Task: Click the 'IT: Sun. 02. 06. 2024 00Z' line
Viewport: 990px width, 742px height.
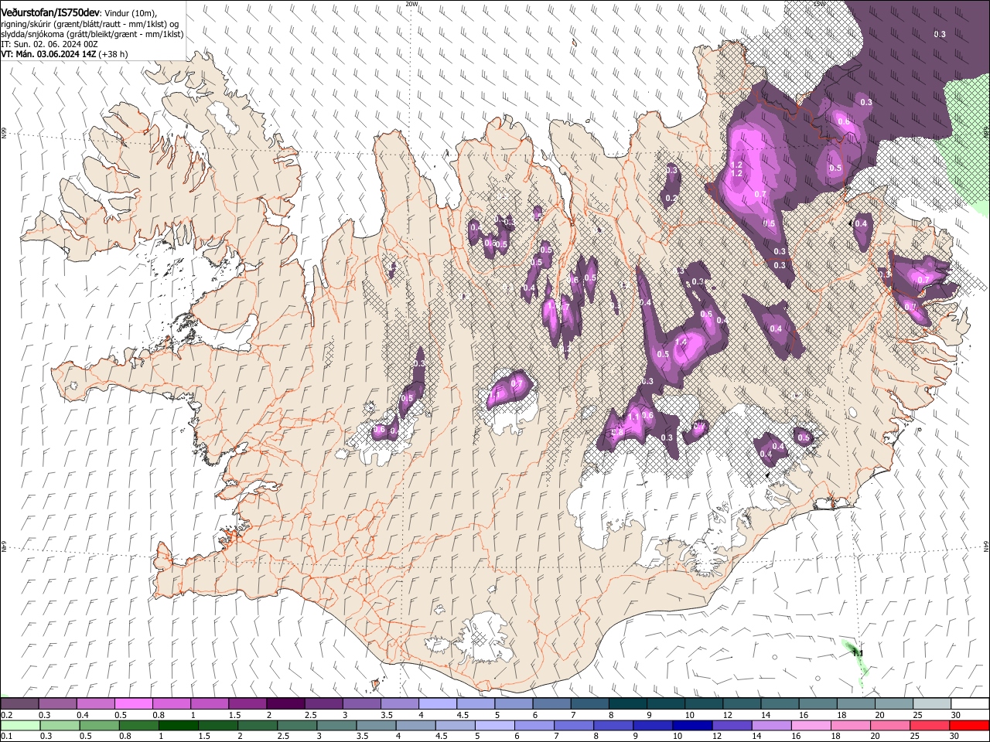Action: (49, 44)
